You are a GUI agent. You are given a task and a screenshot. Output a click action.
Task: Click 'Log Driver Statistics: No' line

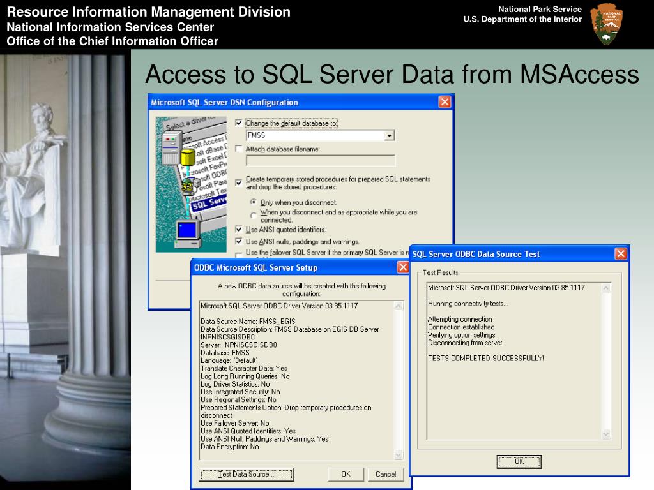click(x=235, y=384)
